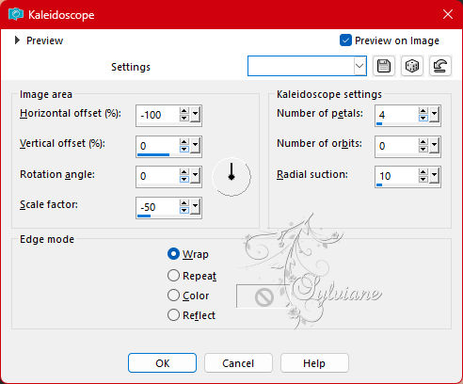The height and width of the screenshot is (384, 463).
Task: Confirm with the OK button
Action: coord(162,363)
